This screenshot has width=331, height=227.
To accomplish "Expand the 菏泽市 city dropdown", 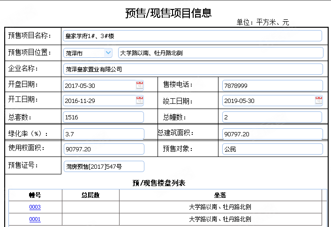I will pos(108,53).
